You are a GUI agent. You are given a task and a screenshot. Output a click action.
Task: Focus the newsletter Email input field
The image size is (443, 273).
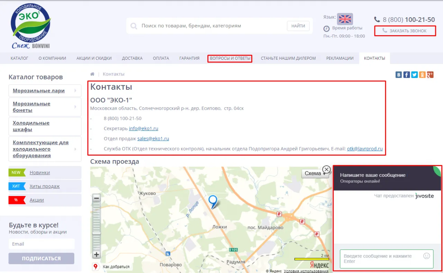click(42, 244)
